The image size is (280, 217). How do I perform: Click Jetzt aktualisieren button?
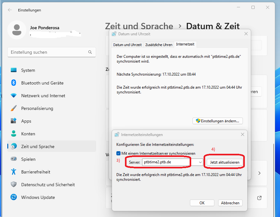[225, 162]
